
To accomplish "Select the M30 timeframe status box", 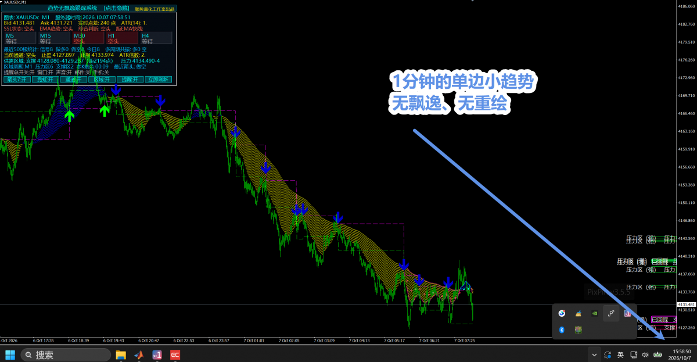I will (88, 38).
